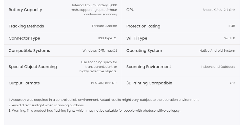Click the Connector Type label

24,38
